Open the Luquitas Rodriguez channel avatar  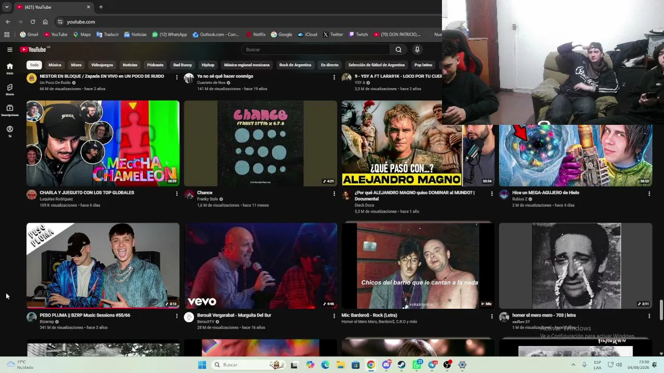point(32,195)
